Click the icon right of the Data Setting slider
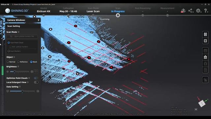This screenshot has width=211, height=119. click(38, 91)
